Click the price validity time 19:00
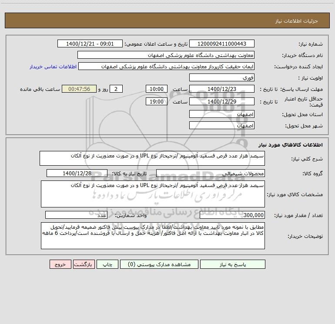 [x=156, y=101]
